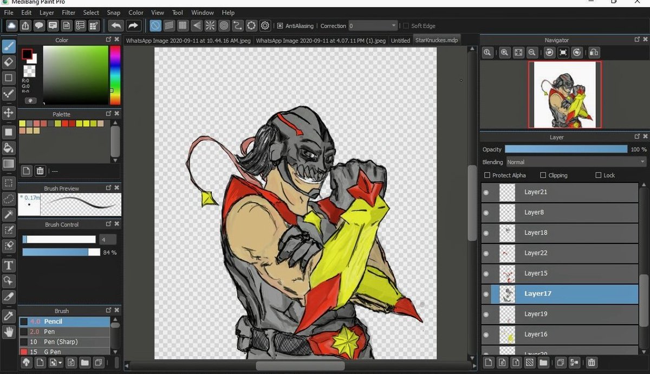Select the Pen (Sharp) brush
Viewport: 650px width, 374px height.
[x=64, y=342]
